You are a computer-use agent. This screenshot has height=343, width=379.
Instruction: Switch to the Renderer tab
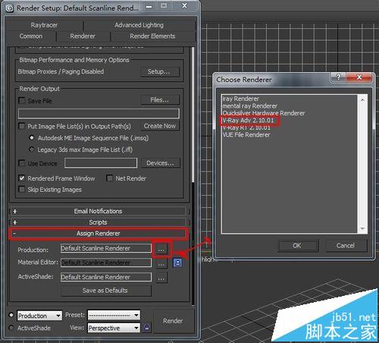(83, 36)
